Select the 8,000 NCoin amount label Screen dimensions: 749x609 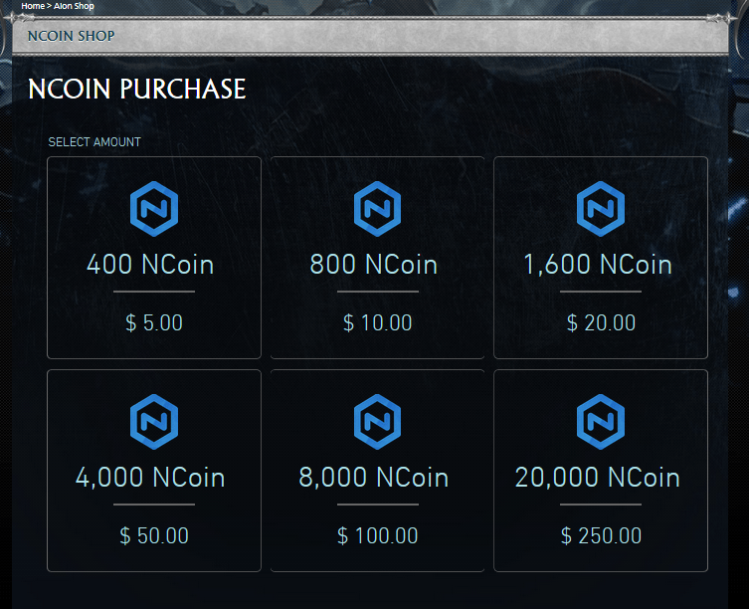click(x=374, y=478)
